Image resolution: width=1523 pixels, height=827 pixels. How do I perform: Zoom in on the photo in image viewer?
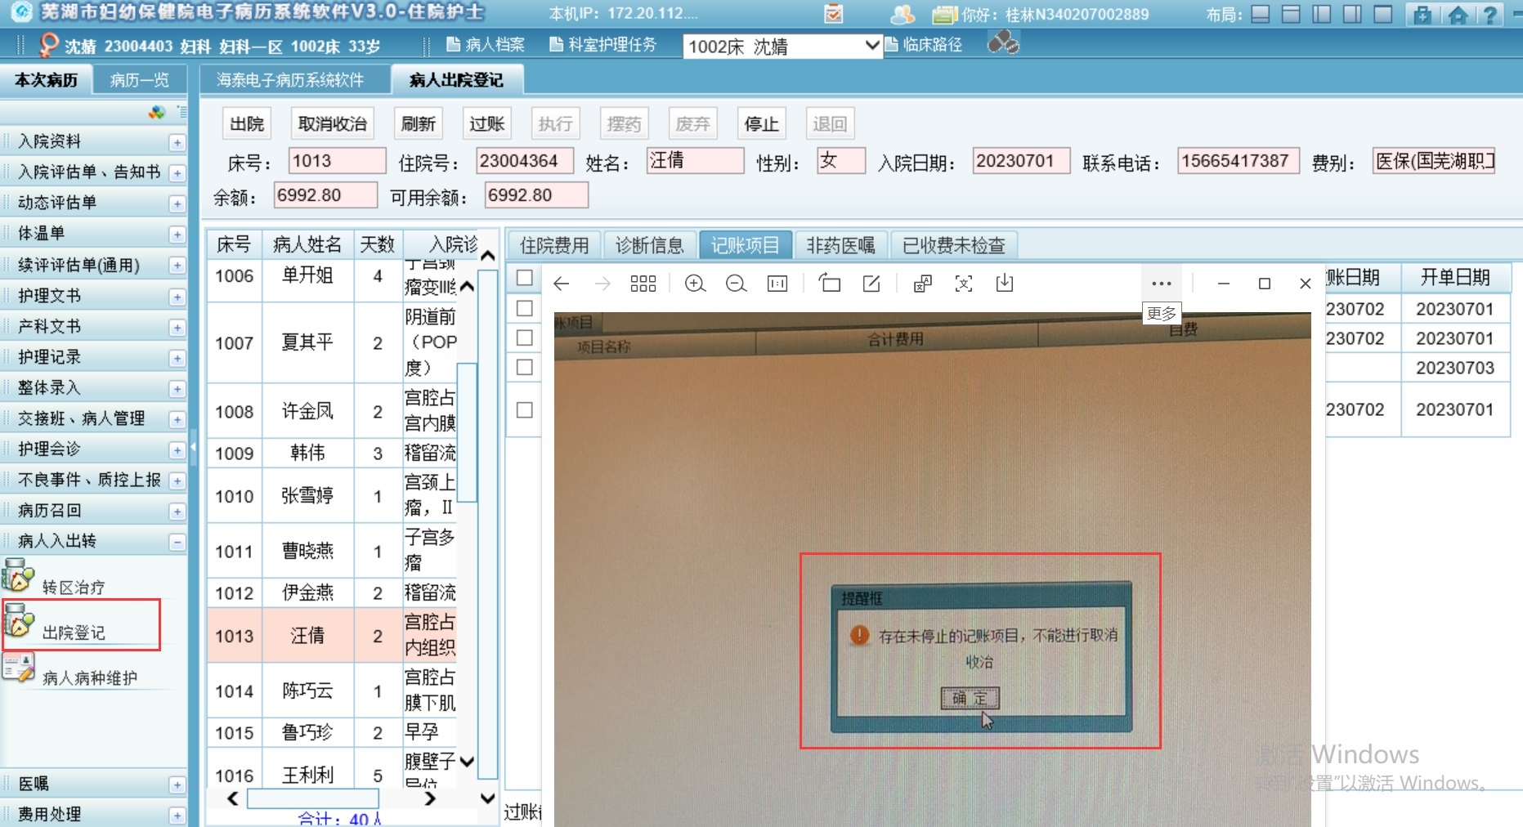(695, 284)
